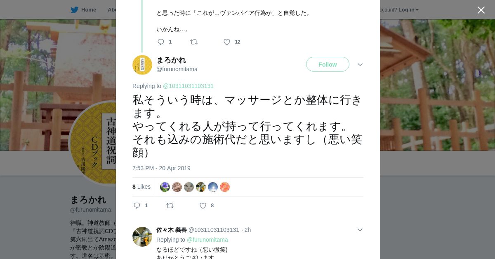Click the Twitter bird Home icon
Viewport: 495px width, 259px height.
(75, 10)
